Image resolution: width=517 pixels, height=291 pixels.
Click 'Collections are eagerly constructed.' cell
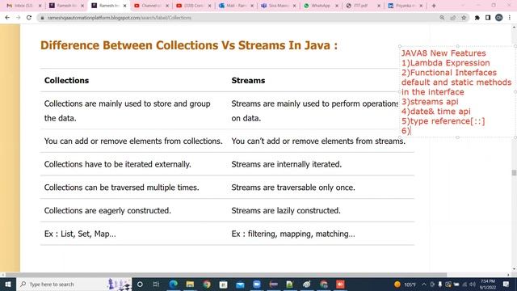coord(107,210)
